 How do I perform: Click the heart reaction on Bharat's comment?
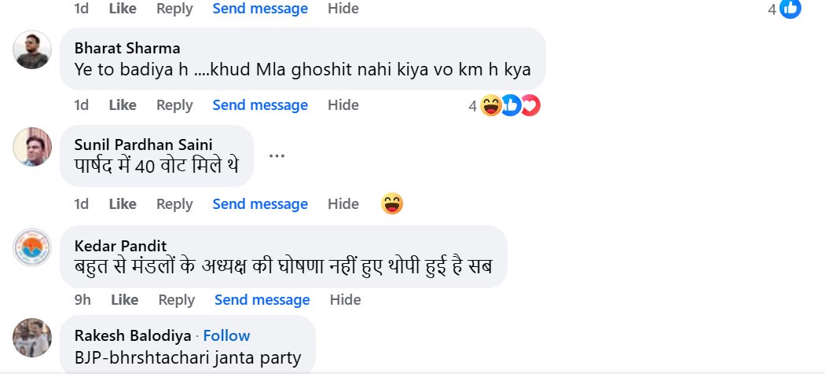(x=530, y=105)
